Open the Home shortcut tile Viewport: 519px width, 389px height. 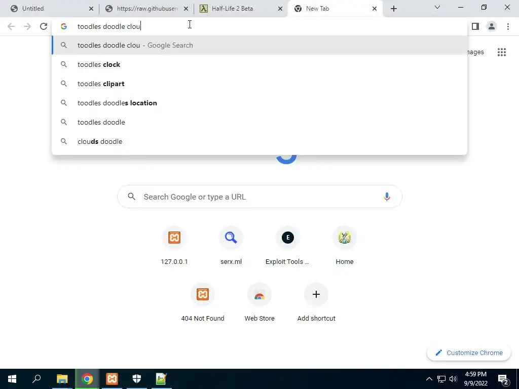coord(345,246)
